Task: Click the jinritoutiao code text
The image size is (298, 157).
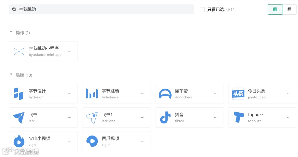Action: (x=257, y=97)
